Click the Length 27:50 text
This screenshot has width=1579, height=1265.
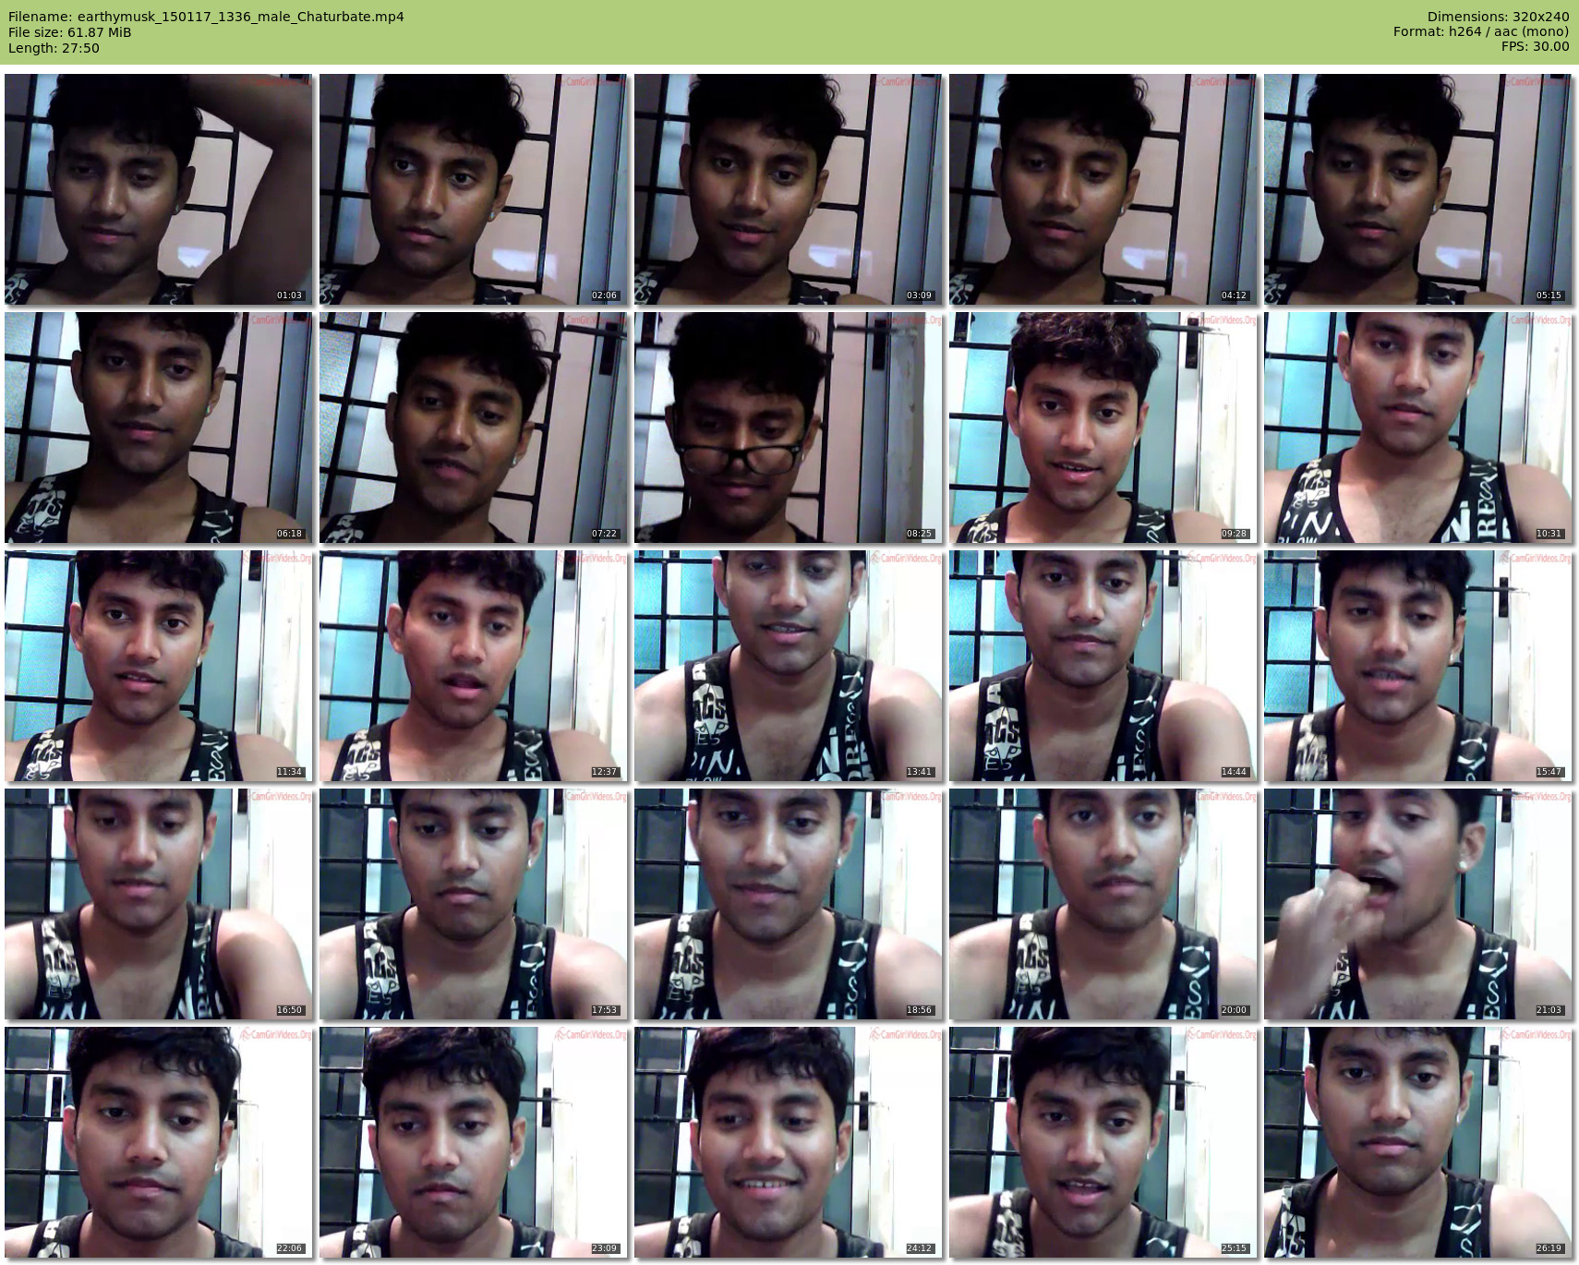coord(54,48)
